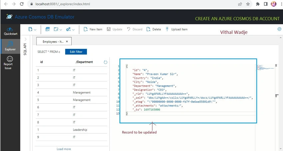
Task: Click the New Container icon
Action: tap(30, 29)
